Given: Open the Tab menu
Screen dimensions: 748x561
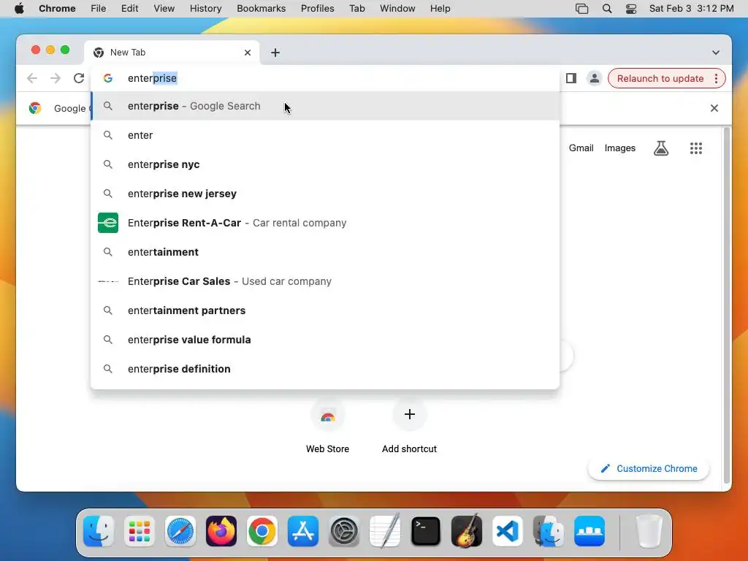Looking at the screenshot, I should point(356,9).
